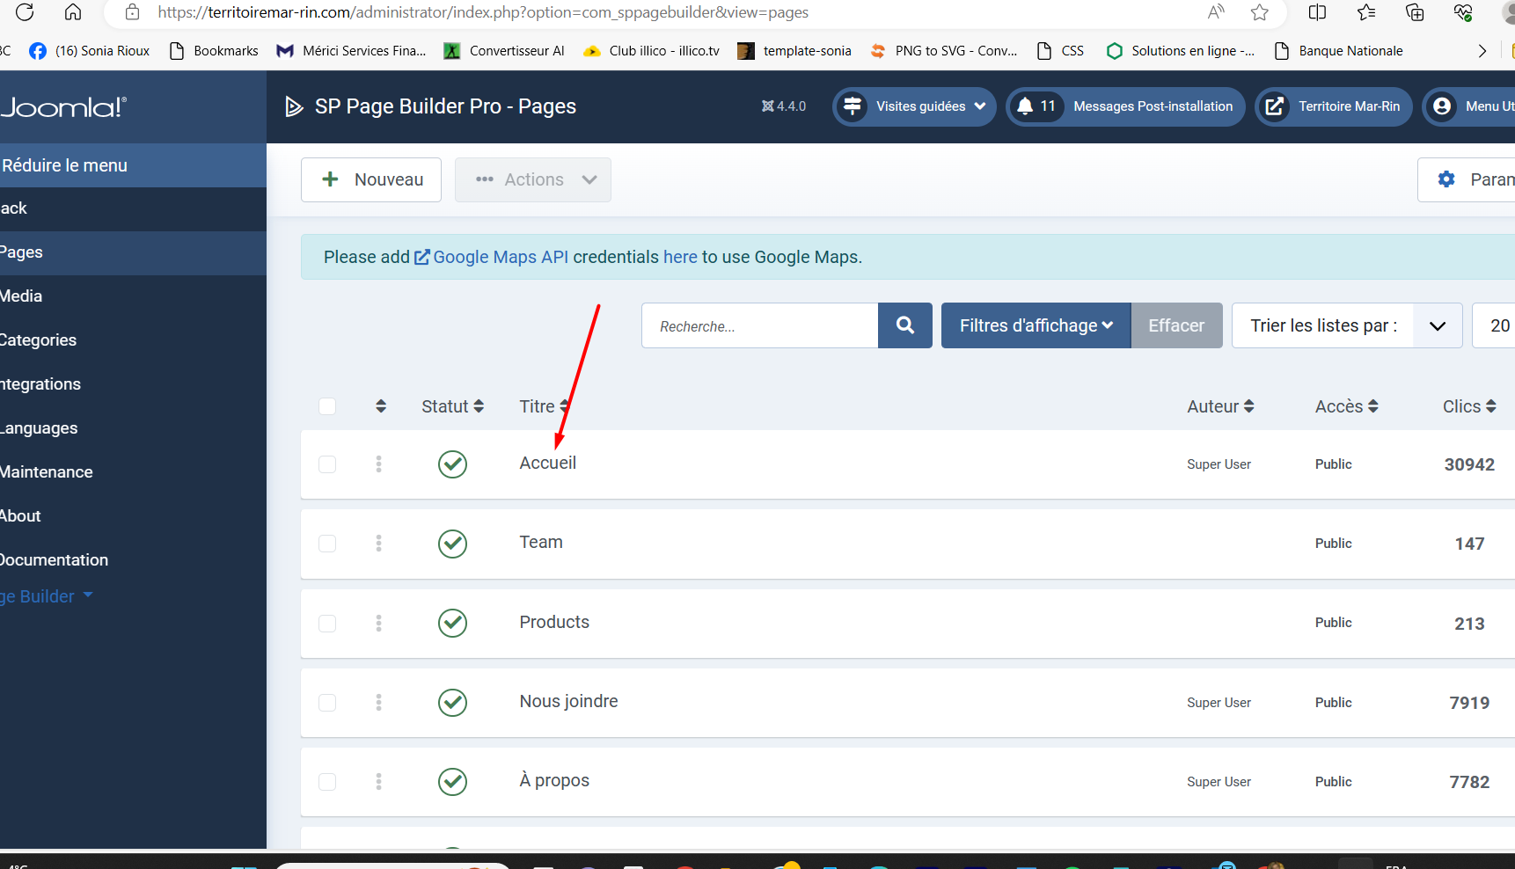Click the browser refresh icon
This screenshot has width=1515, height=869.
click(x=25, y=12)
